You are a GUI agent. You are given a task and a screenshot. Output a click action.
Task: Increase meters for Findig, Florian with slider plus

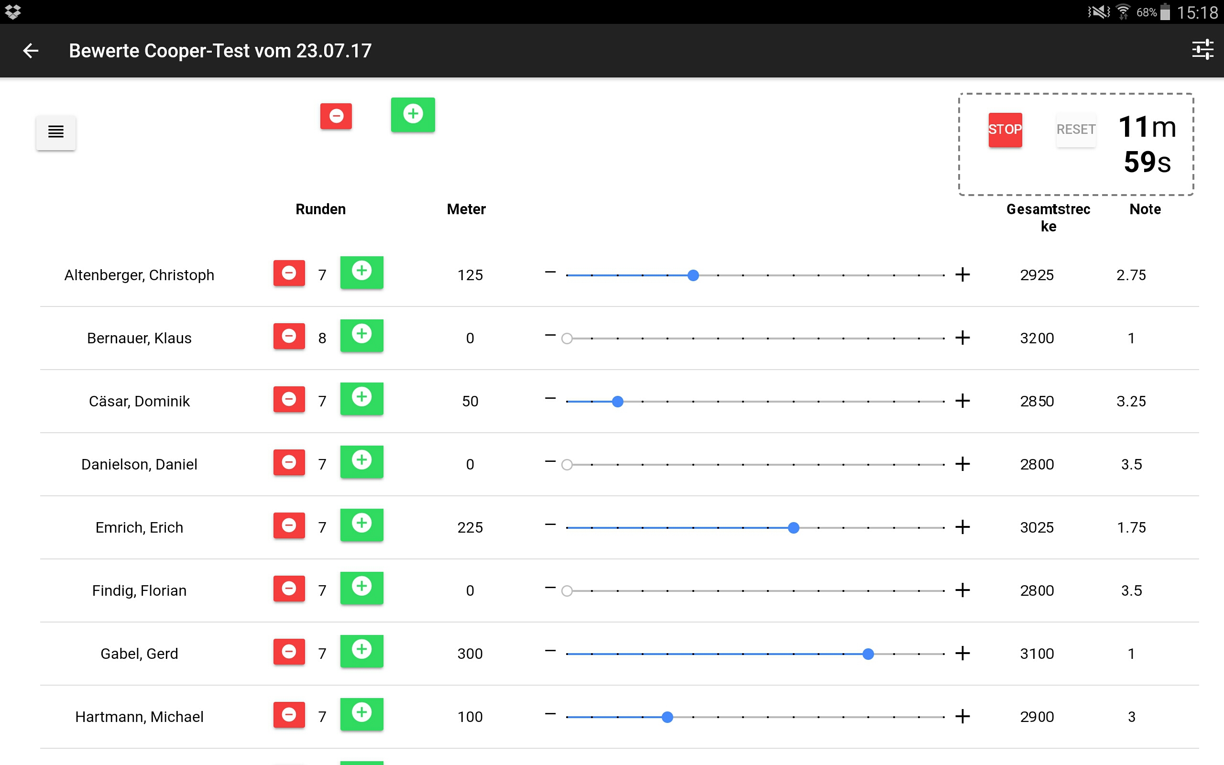pos(962,590)
